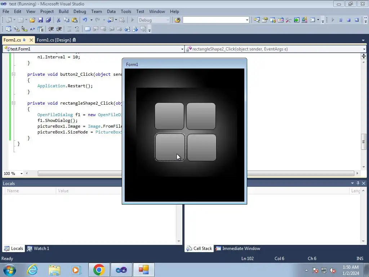Click the editor split-view handle above scrollbar
The image size is (369, 277).
tap(364, 56)
